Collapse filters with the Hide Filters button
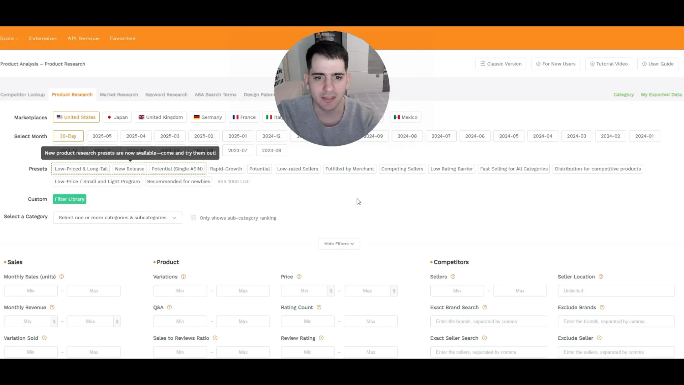The width and height of the screenshot is (684, 385). pyautogui.click(x=339, y=244)
